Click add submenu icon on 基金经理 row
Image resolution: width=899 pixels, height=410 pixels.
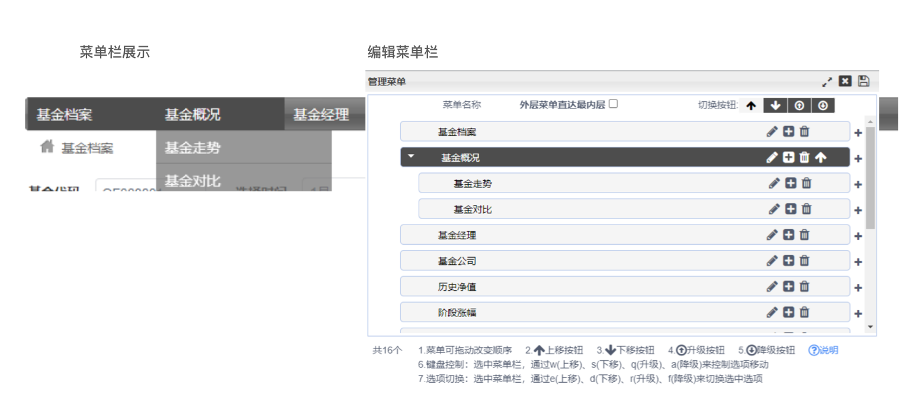click(788, 235)
